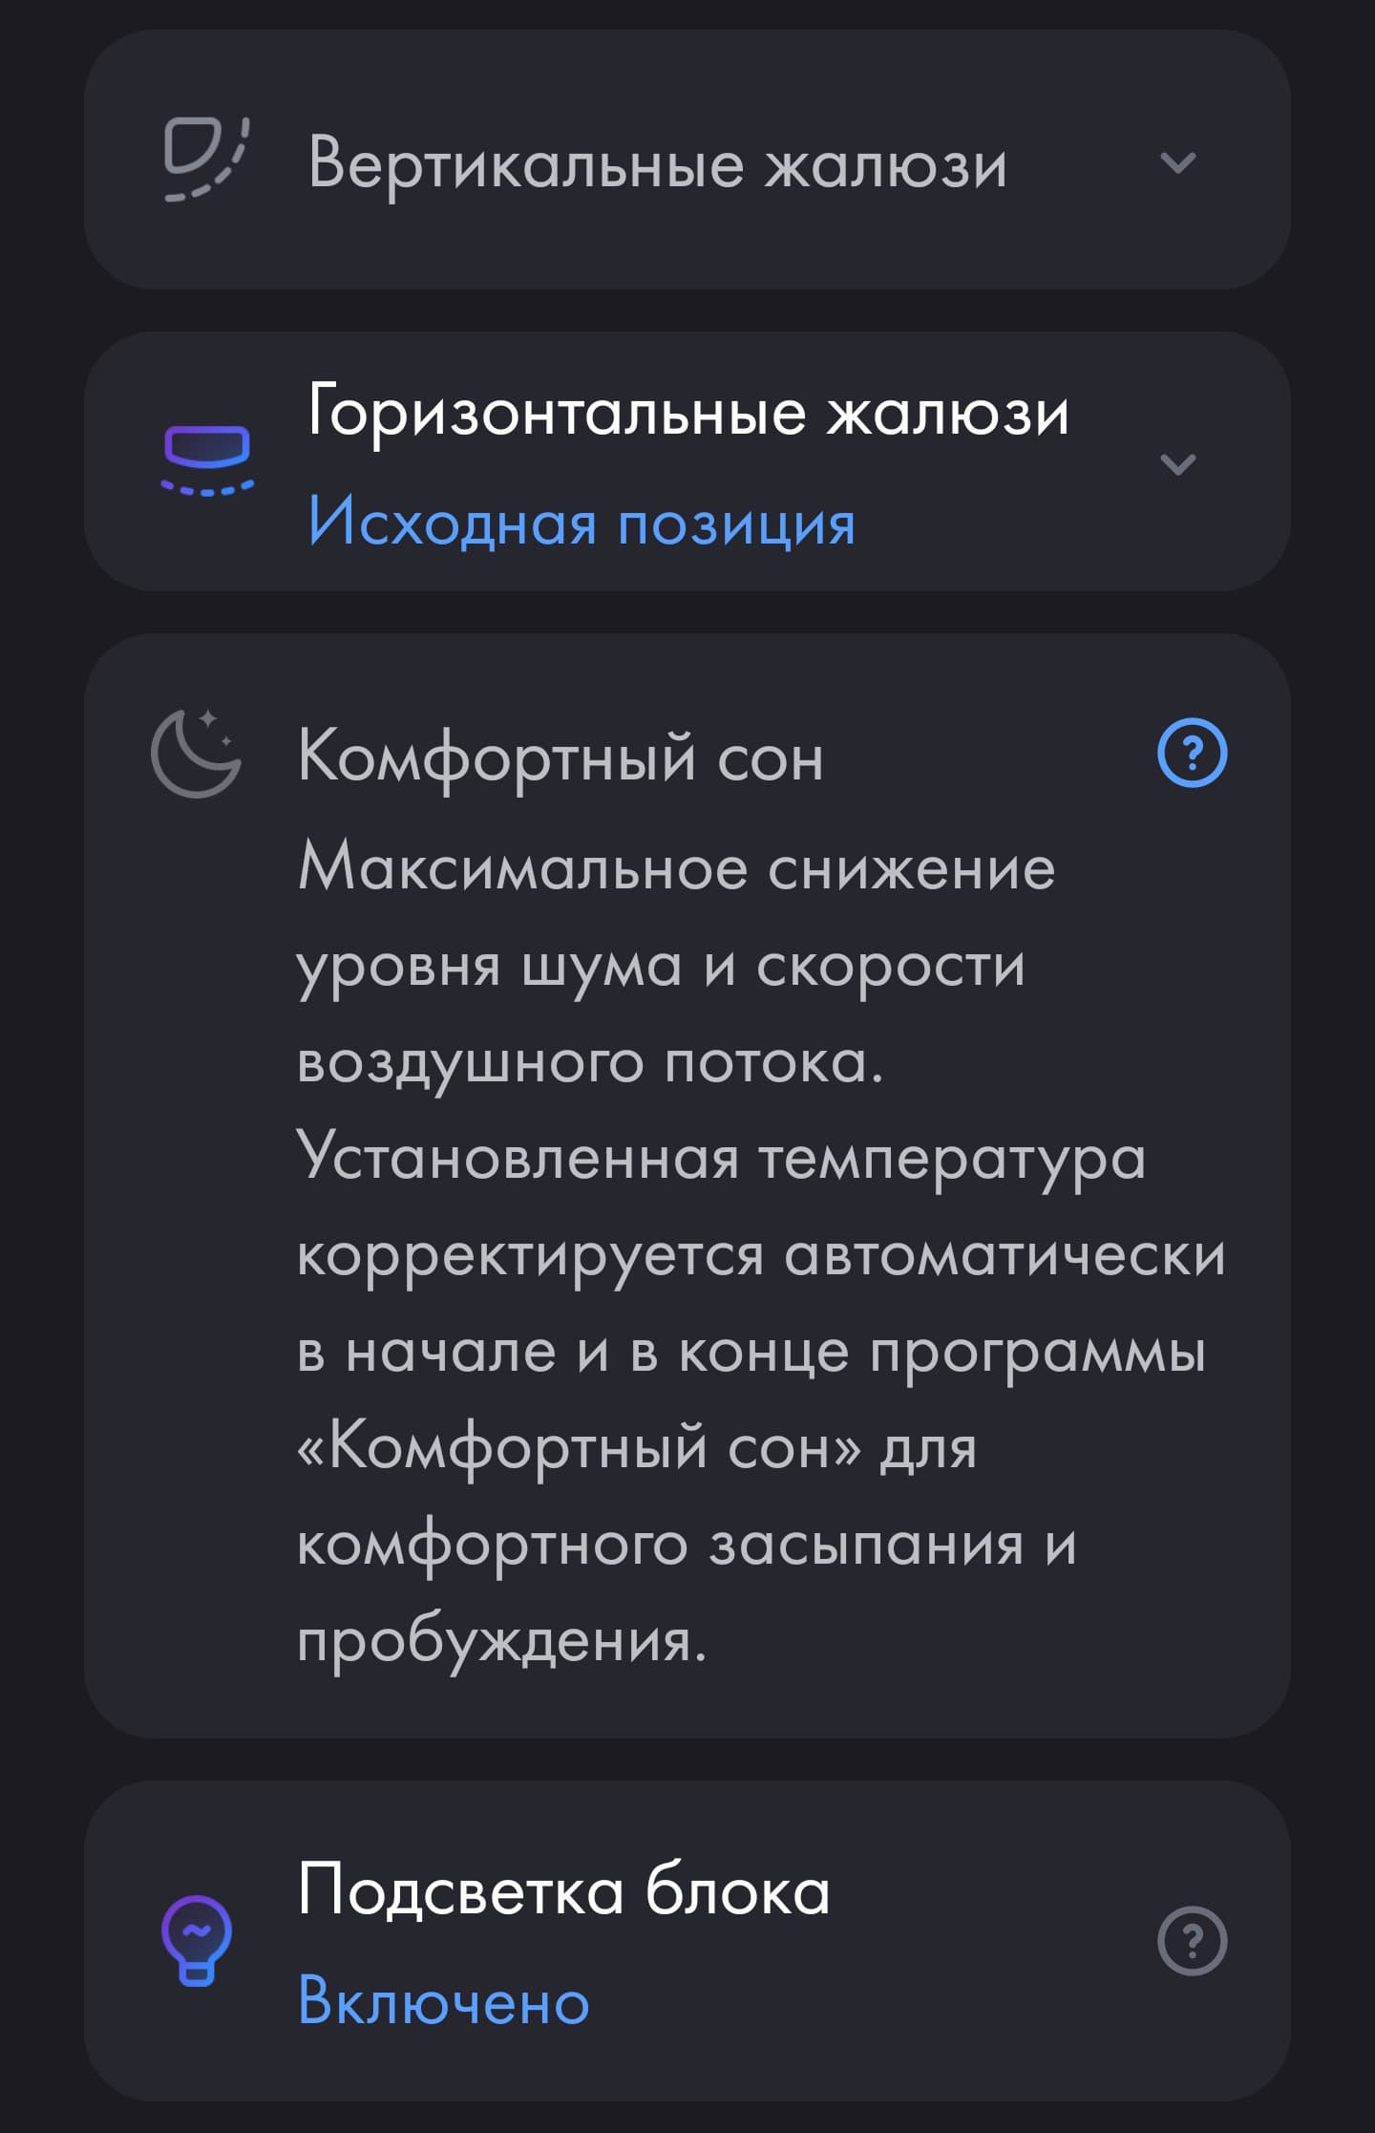Toggle the Подсветка блока title
Screen dimensions: 1375x2133
click(x=563, y=1889)
